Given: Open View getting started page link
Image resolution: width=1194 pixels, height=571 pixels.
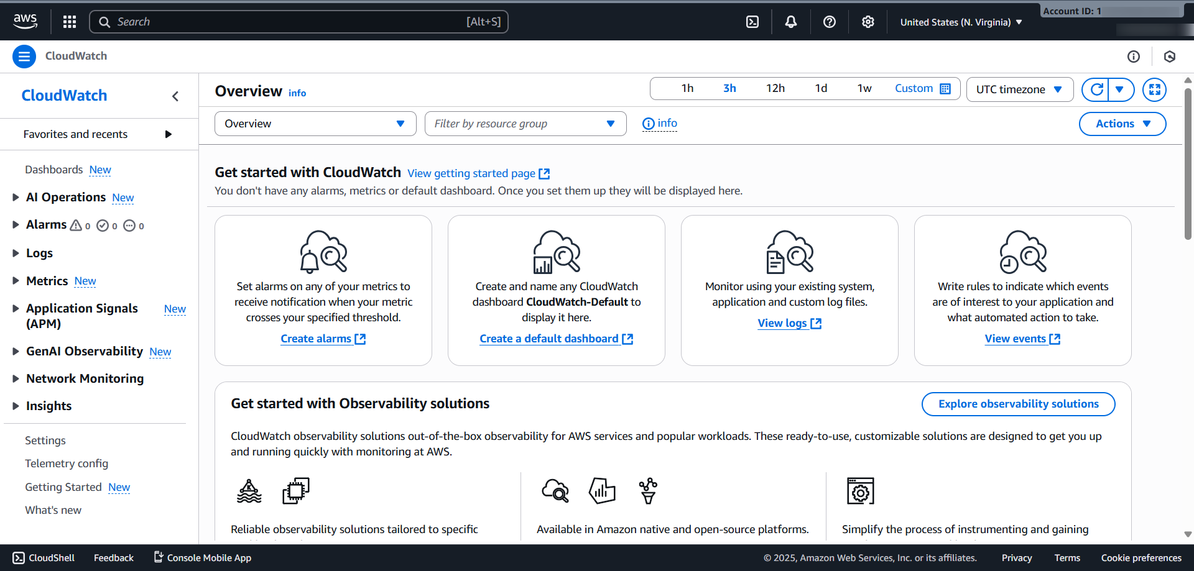Looking at the screenshot, I should coord(478,173).
